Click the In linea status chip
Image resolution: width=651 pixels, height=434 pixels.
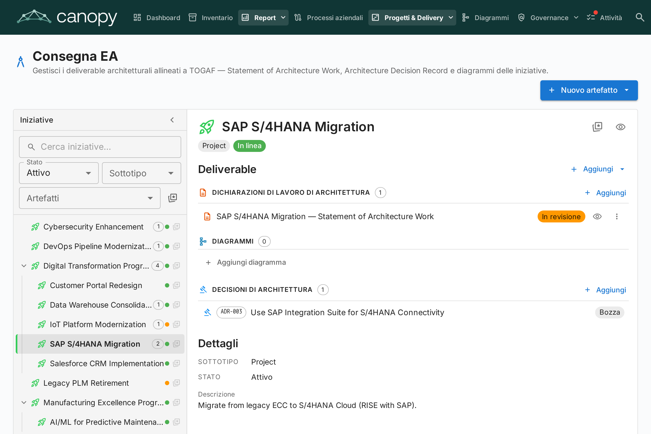coord(249,146)
